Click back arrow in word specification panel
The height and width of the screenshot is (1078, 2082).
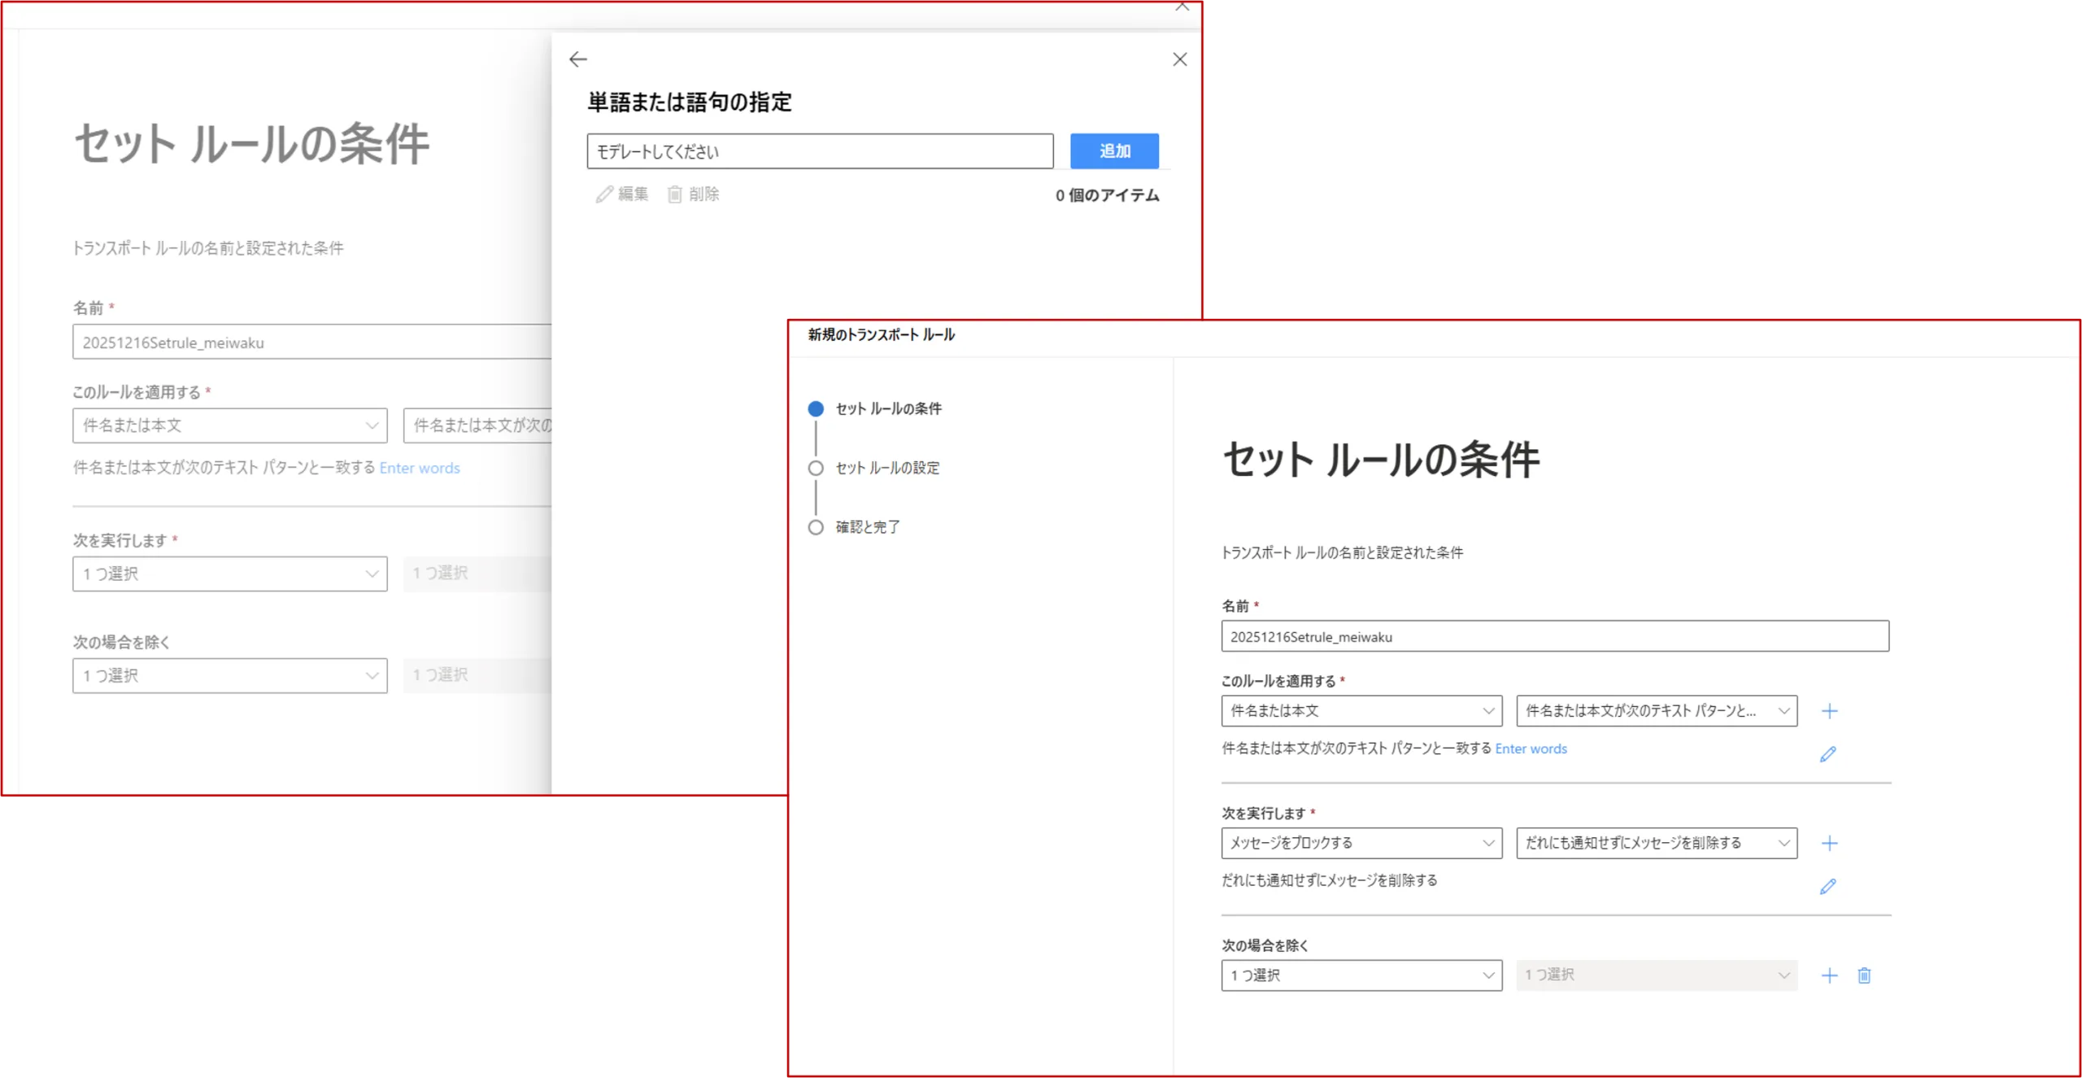[577, 59]
